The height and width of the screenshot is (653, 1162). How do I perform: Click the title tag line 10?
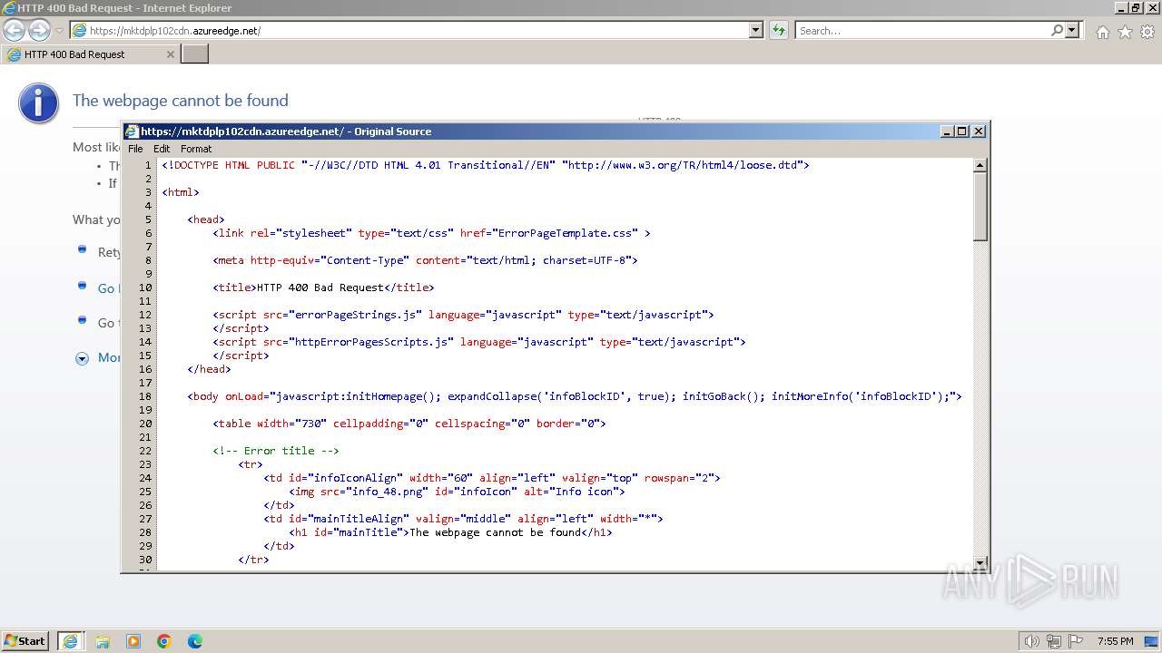tap(323, 288)
